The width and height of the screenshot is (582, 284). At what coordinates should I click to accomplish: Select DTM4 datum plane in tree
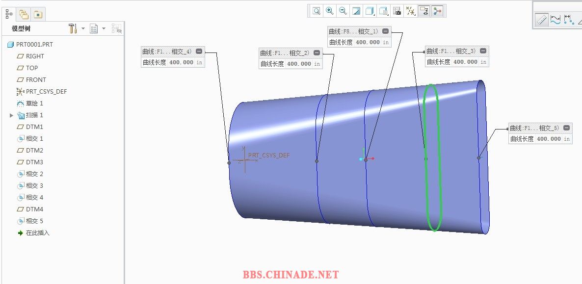click(34, 209)
